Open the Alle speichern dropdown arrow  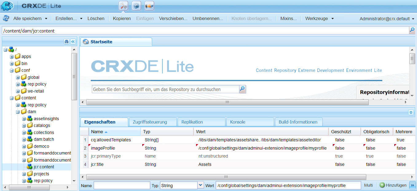pyautogui.click(x=46, y=19)
